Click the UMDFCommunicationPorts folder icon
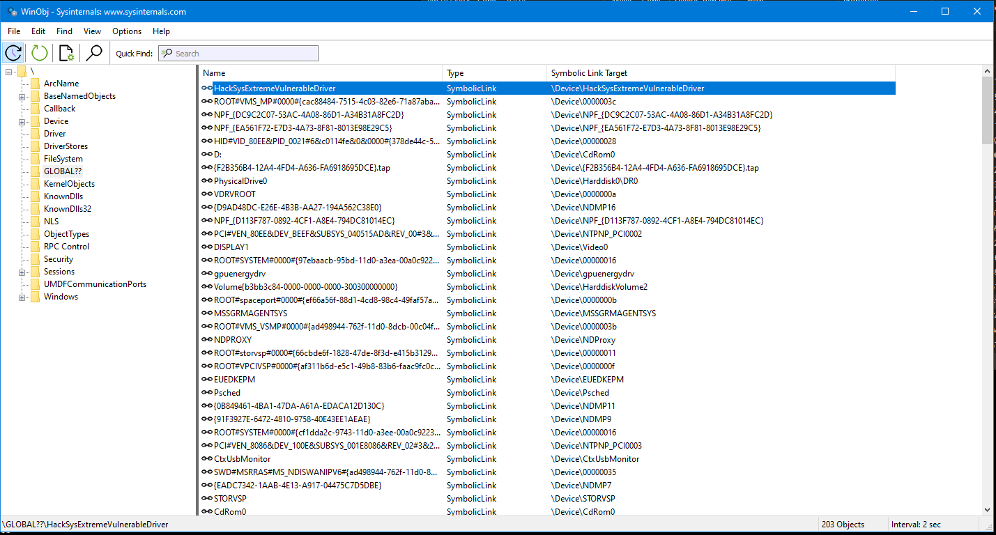Screen dimensions: 996x535 pos(35,284)
